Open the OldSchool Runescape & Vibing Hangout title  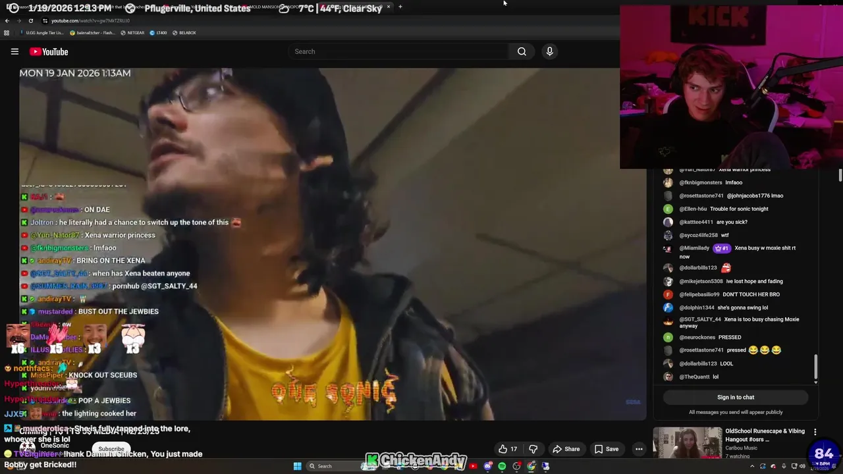[765, 435]
